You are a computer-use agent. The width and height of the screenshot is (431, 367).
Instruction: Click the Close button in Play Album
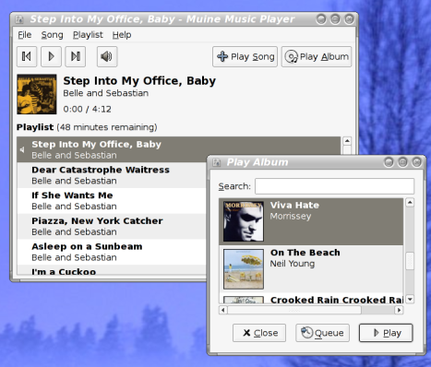259,333
